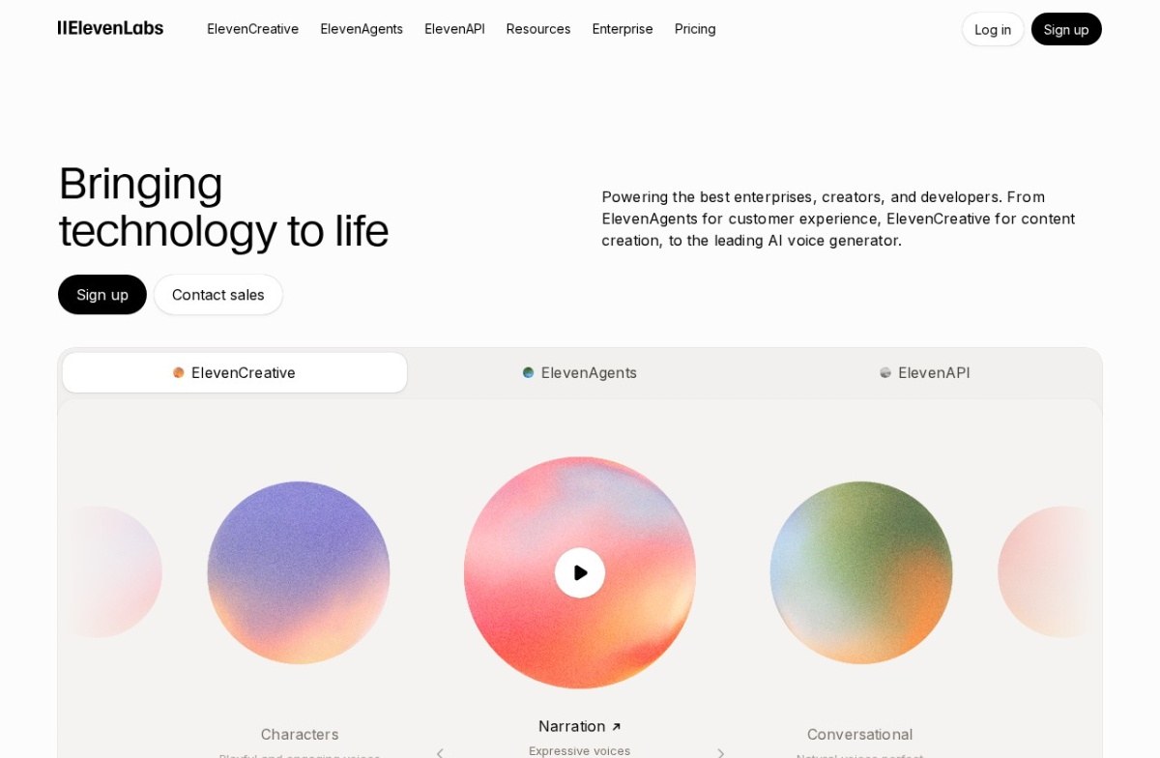Select the Conversational label
This screenshot has width=1160, height=758.
coord(860,734)
